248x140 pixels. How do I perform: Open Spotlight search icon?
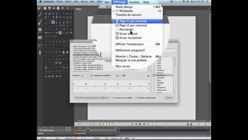tap(207, 2)
